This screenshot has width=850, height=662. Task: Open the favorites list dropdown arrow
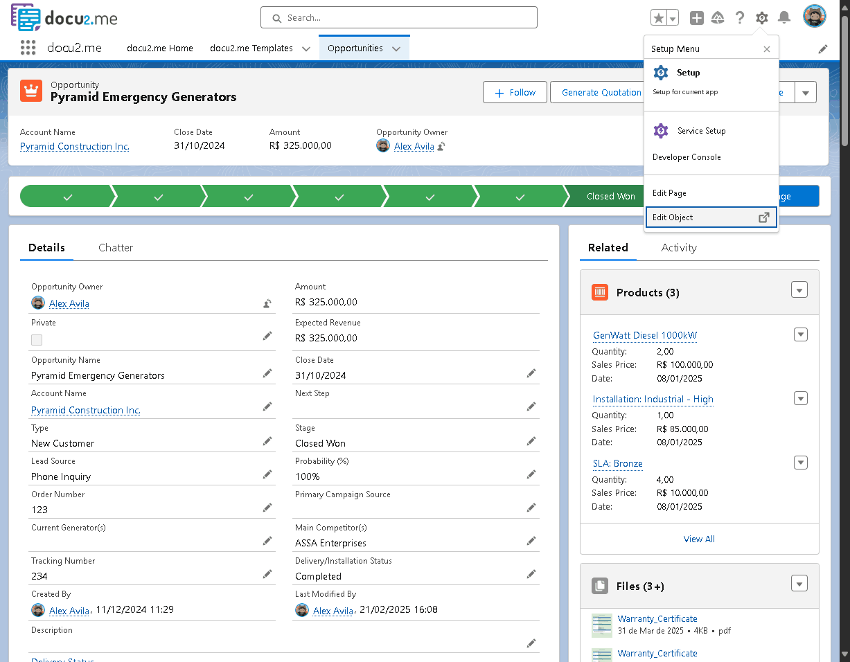(x=673, y=18)
